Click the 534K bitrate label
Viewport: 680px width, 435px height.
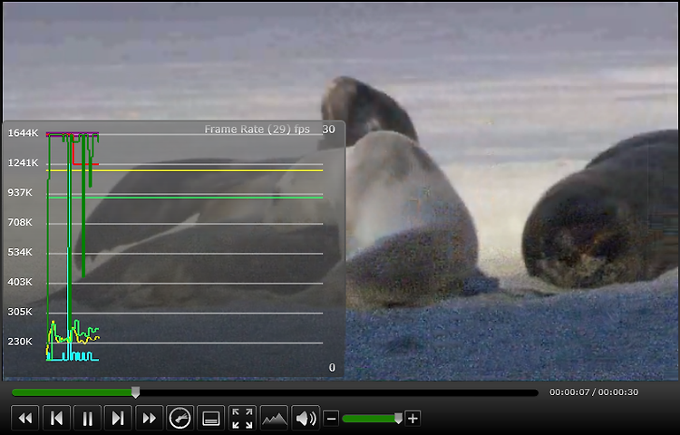click(x=20, y=252)
